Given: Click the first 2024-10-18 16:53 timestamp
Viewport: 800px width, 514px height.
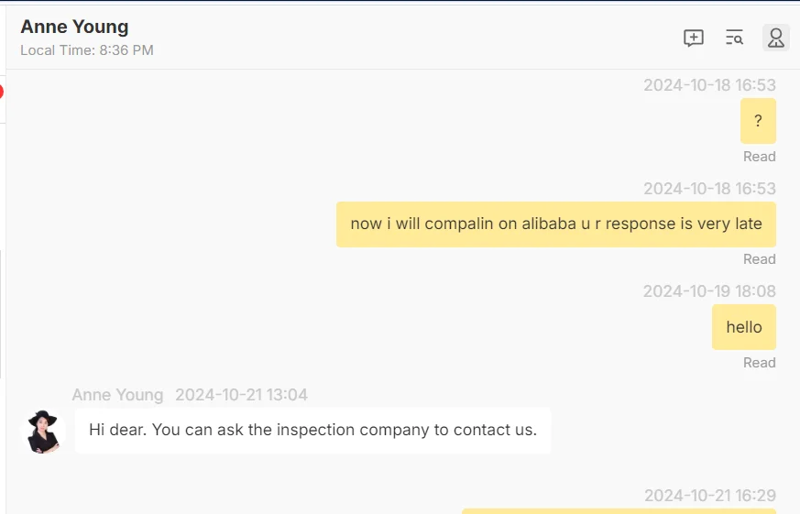Looking at the screenshot, I should [x=709, y=85].
